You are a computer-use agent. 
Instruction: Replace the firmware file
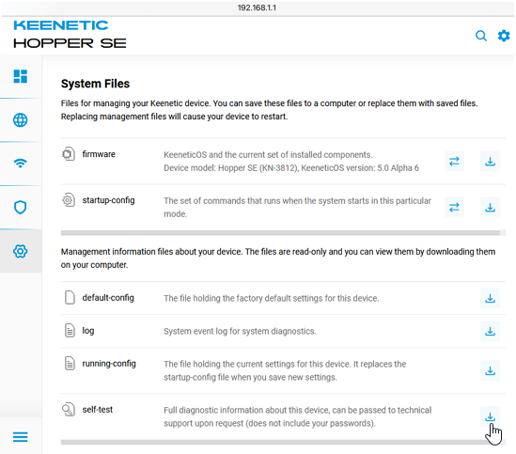point(454,162)
